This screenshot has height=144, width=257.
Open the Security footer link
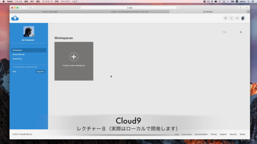tap(233, 134)
